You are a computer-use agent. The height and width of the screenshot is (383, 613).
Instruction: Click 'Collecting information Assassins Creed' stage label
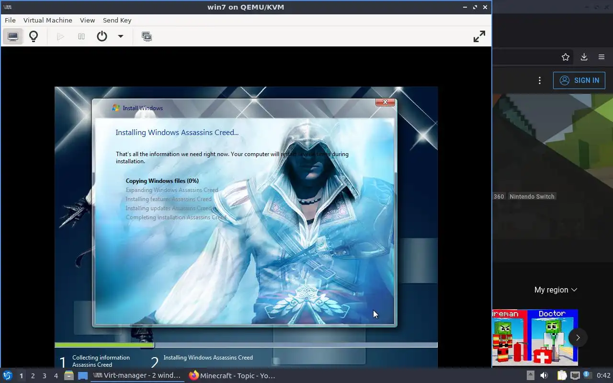101,361
